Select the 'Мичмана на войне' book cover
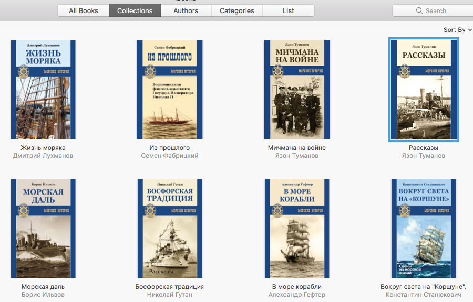This screenshot has height=302, width=473. tap(297, 90)
